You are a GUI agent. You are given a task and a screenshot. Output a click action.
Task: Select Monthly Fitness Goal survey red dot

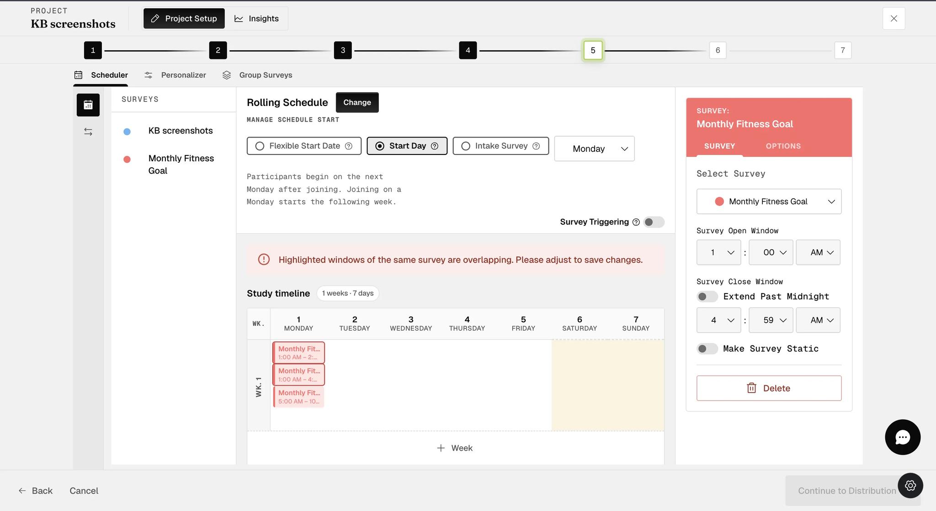pos(127,160)
